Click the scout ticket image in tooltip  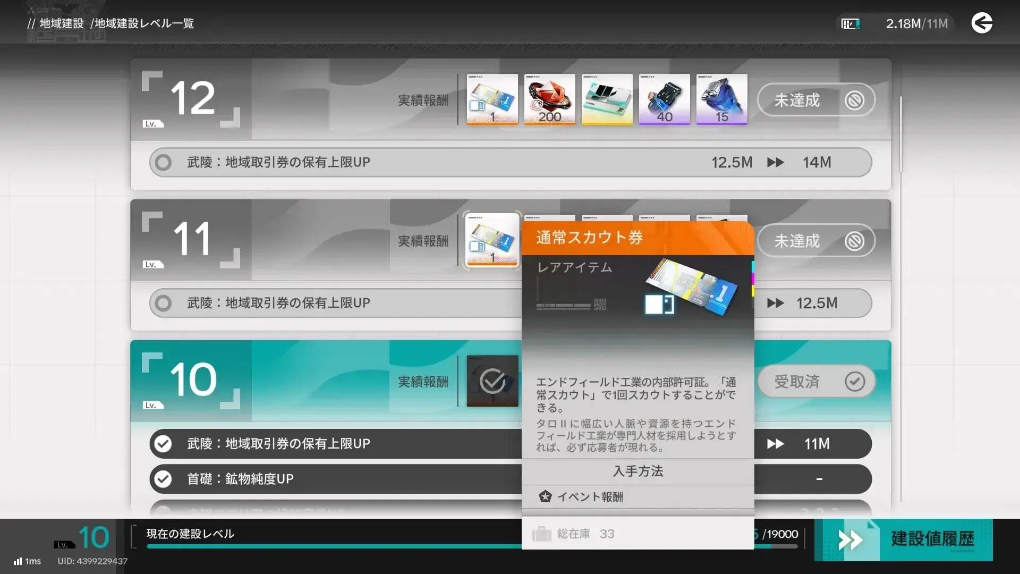691,288
